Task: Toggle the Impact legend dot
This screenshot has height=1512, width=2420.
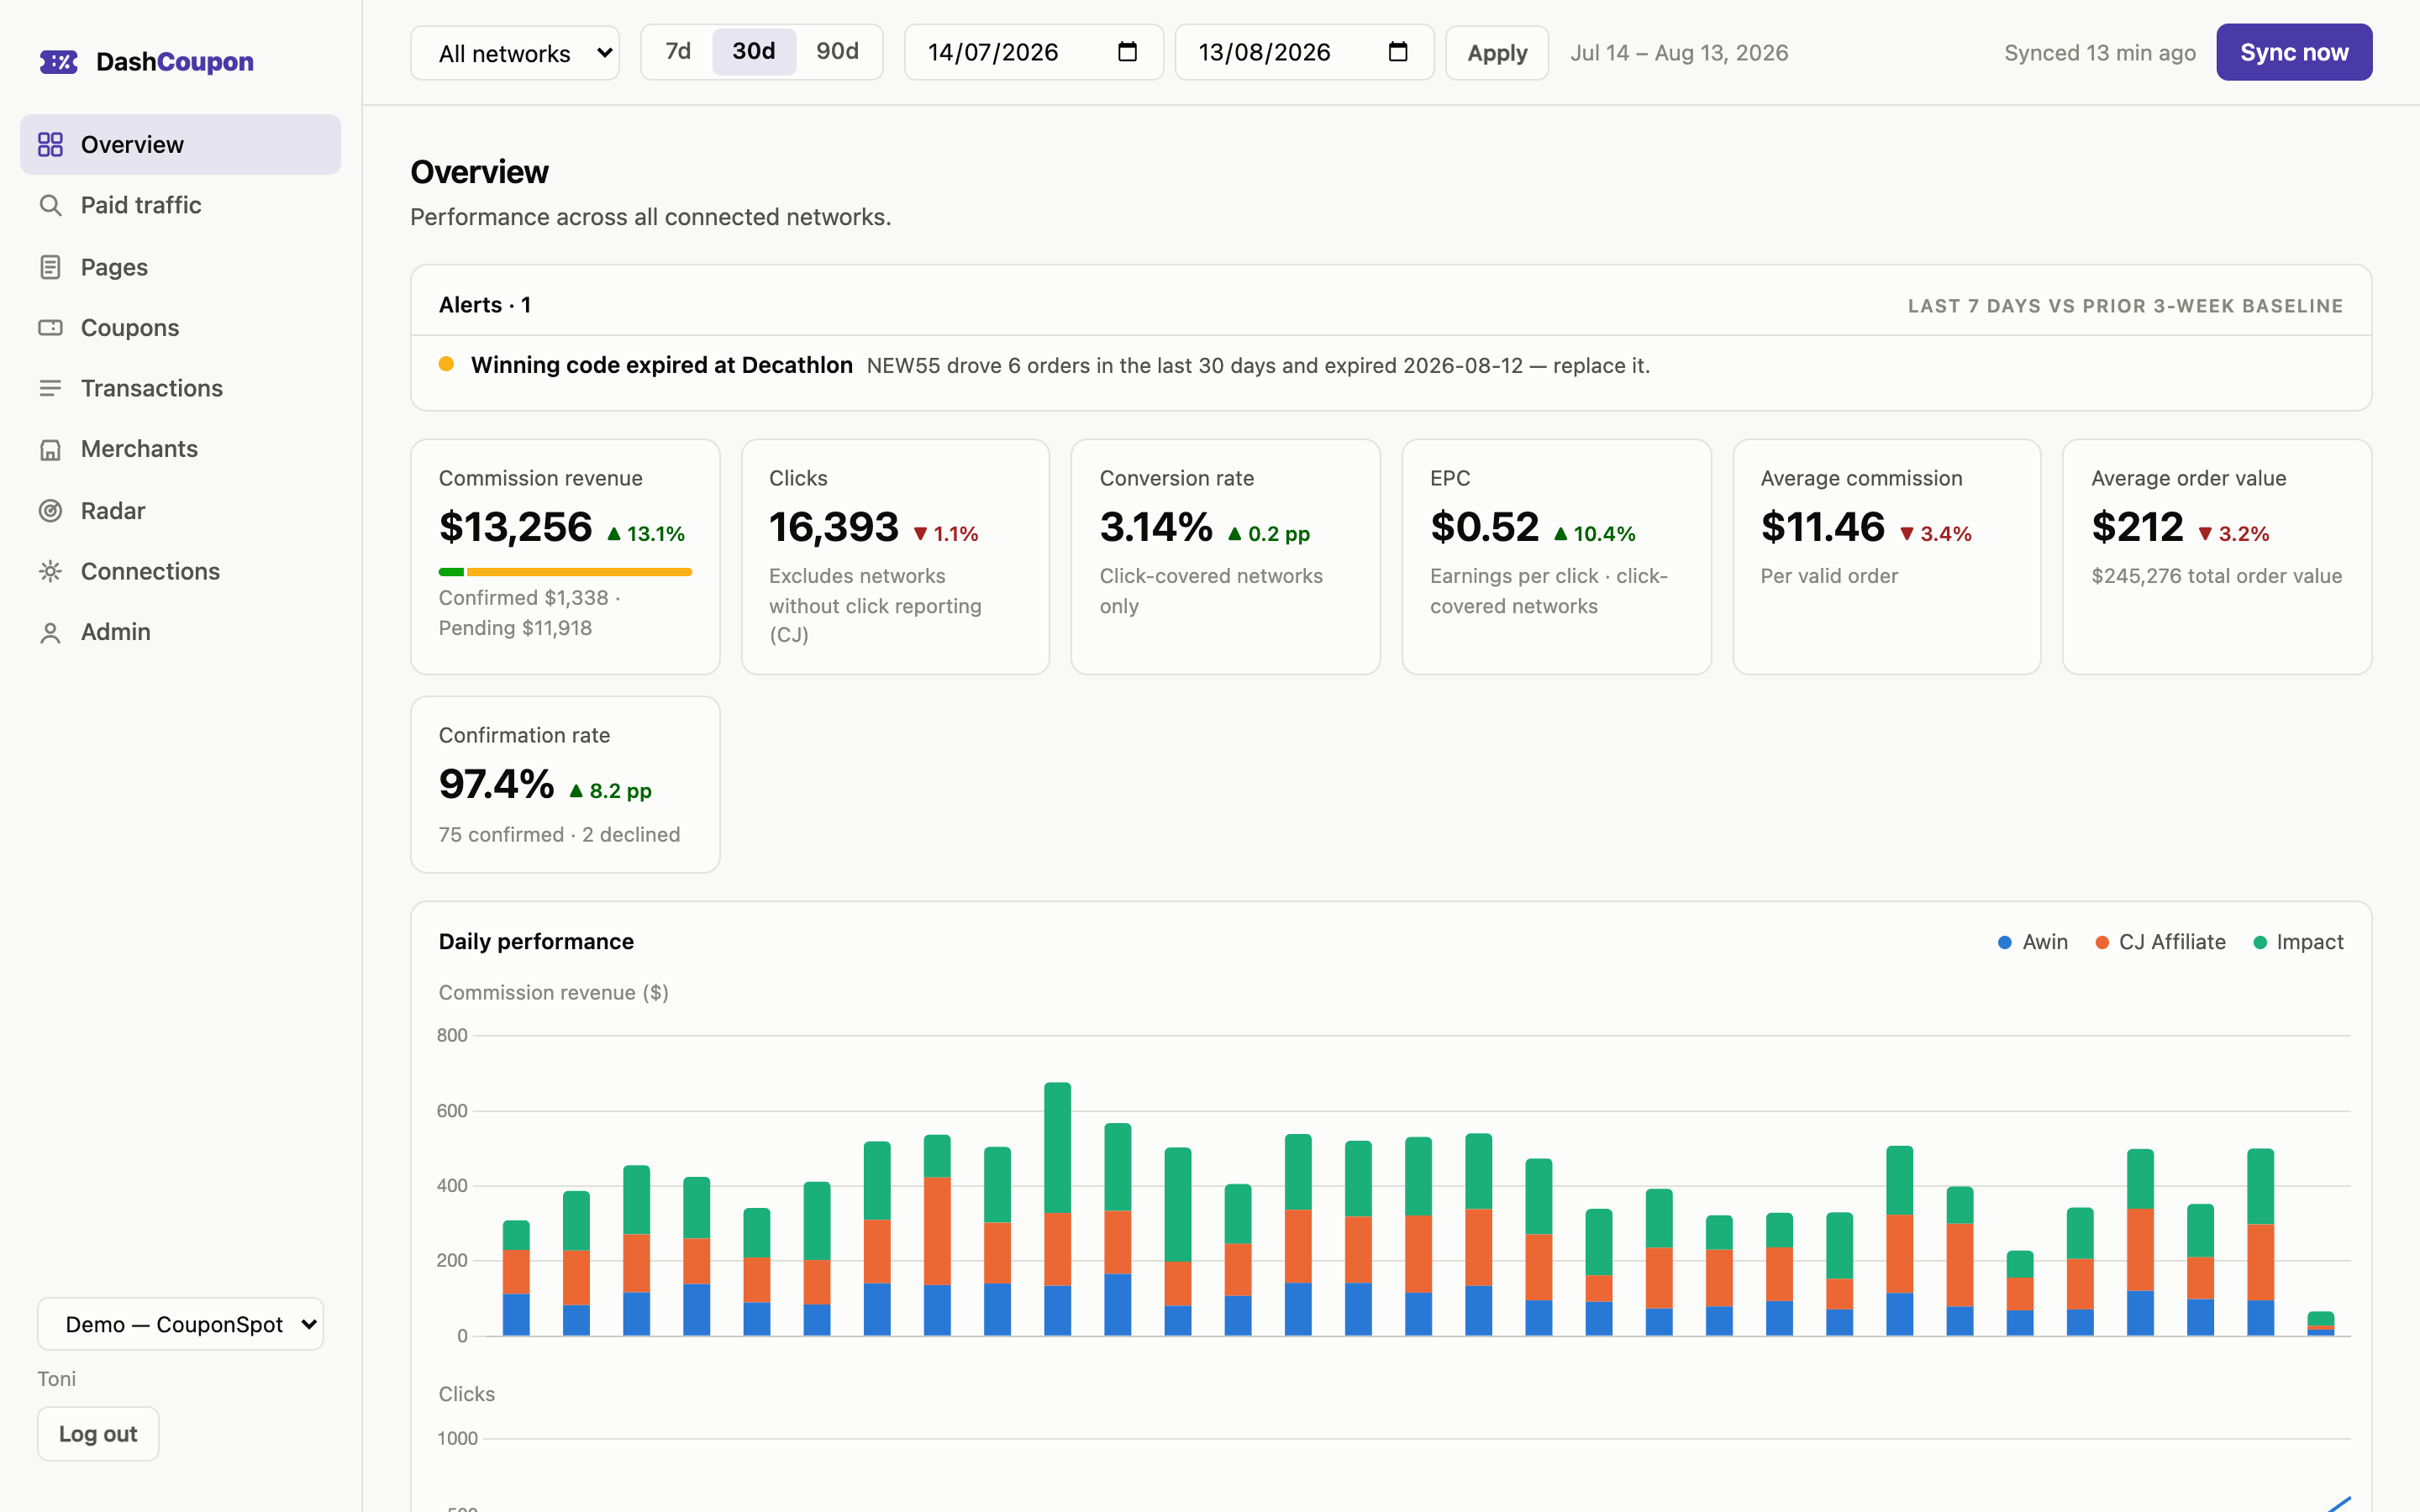Action: (2259, 942)
